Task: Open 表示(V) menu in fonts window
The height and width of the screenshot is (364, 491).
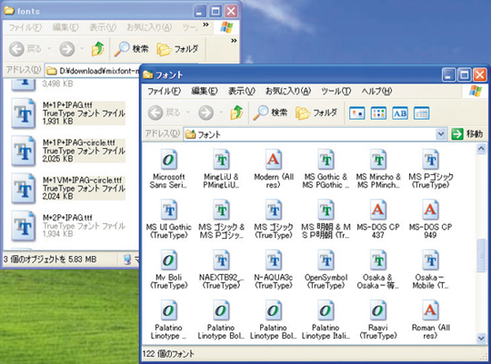Action: [x=103, y=27]
